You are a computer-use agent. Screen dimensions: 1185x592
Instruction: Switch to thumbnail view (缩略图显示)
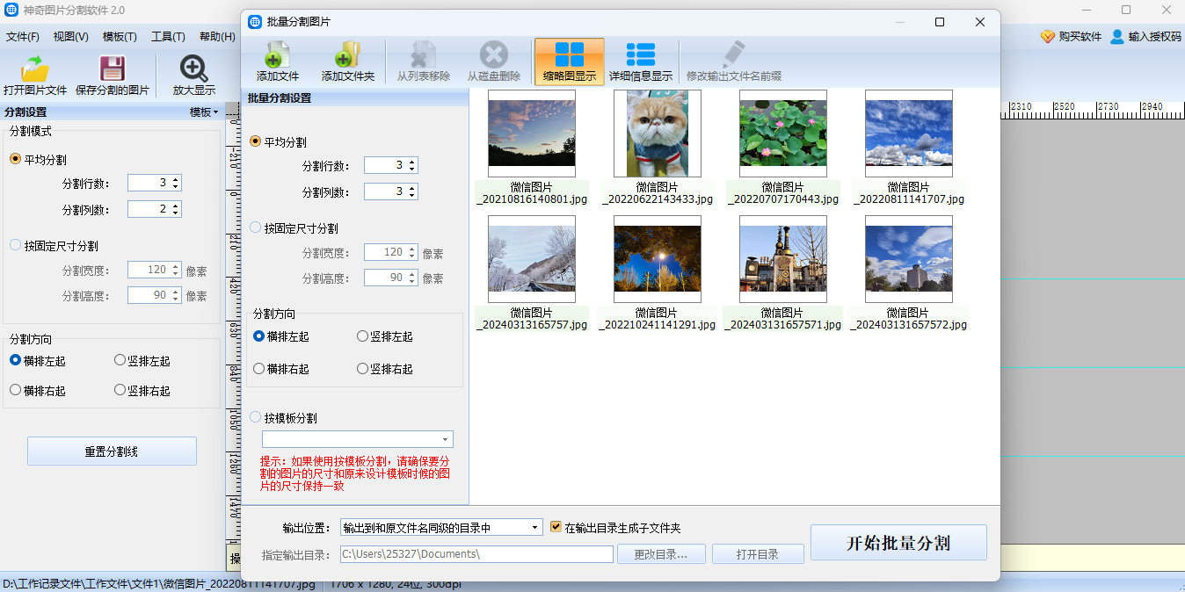(569, 56)
